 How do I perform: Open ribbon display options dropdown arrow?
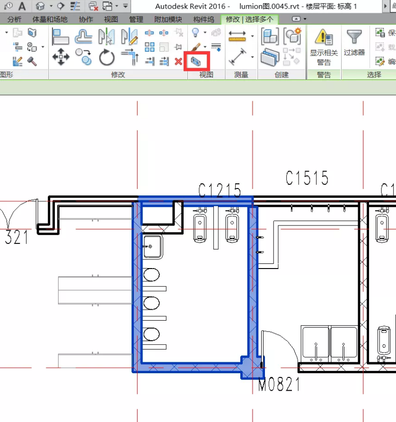[x=305, y=19]
